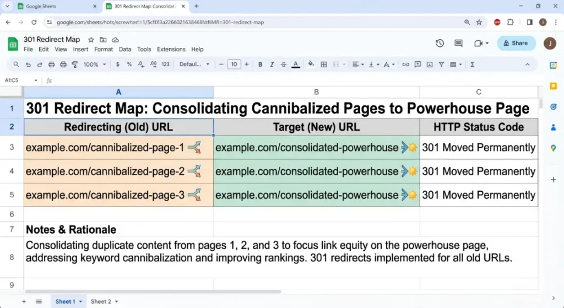Open Google account avatar J
The image size is (564, 308).
[550, 43]
